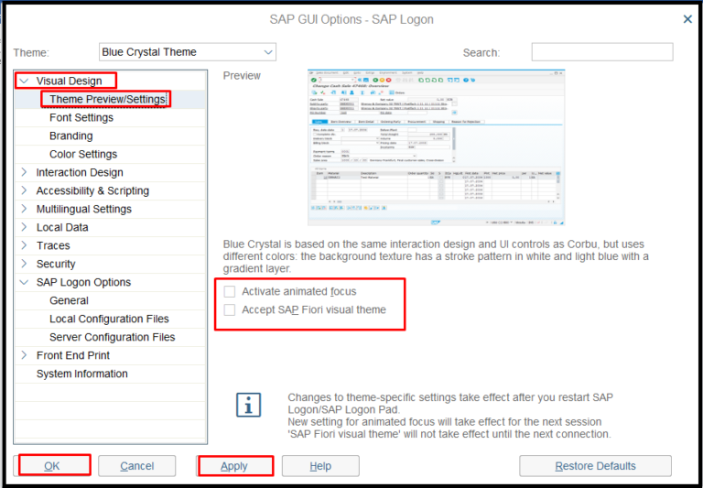703x488 pixels.
Task: Expand the Front End Print node
Action: [24, 355]
